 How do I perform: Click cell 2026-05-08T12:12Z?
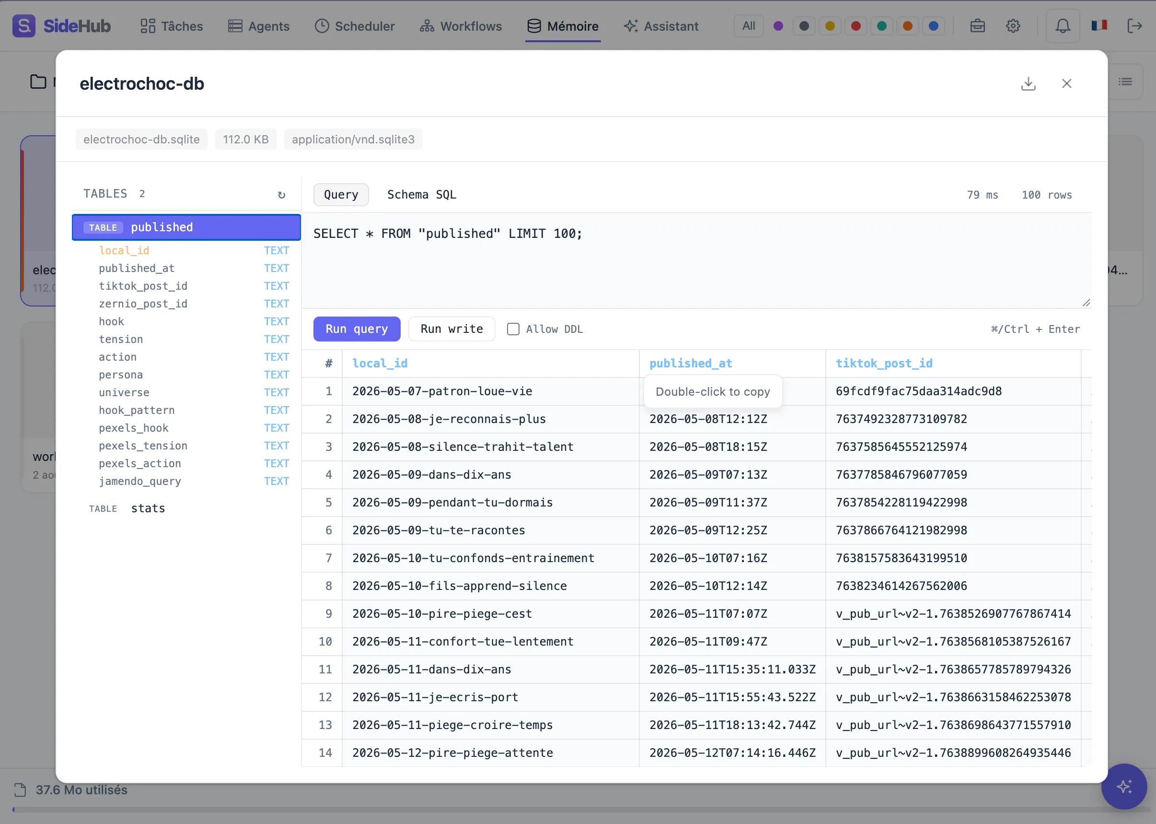tap(732, 419)
